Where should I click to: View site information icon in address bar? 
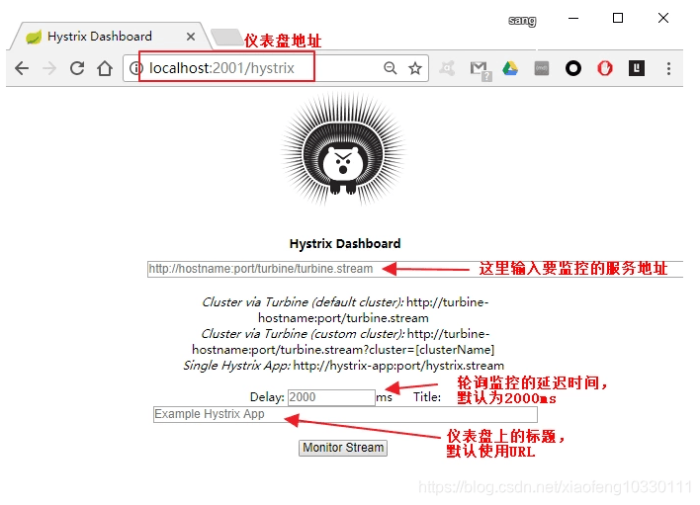[x=135, y=68]
